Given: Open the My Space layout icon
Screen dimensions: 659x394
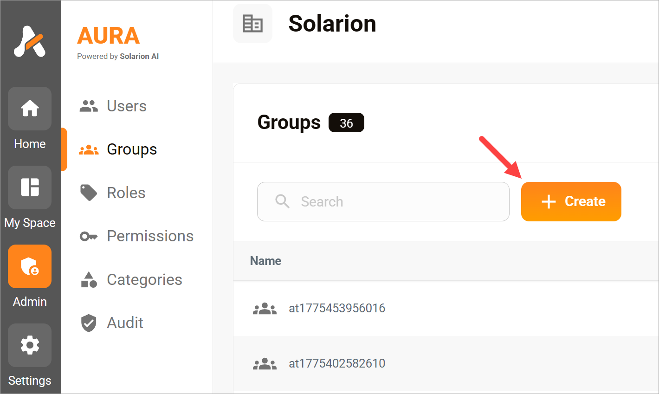Looking at the screenshot, I should point(30,187).
